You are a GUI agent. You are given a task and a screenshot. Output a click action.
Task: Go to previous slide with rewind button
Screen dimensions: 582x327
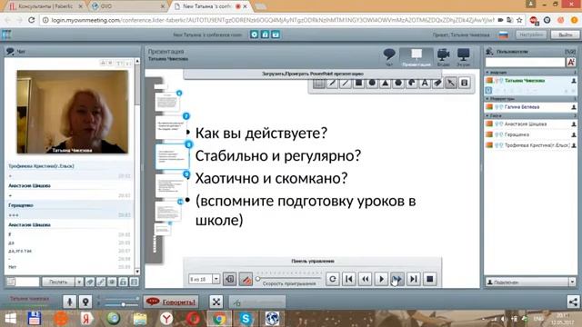pos(366,279)
